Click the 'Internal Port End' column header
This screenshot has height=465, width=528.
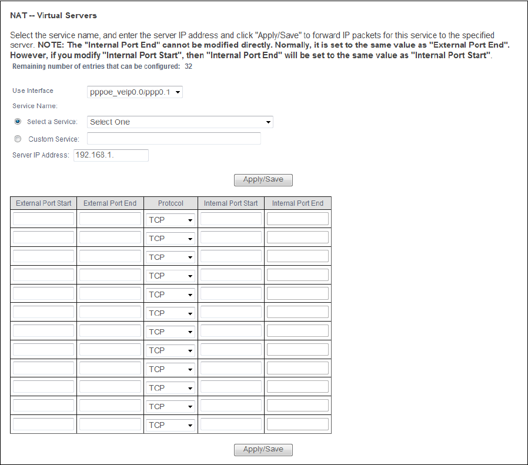[x=298, y=203]
